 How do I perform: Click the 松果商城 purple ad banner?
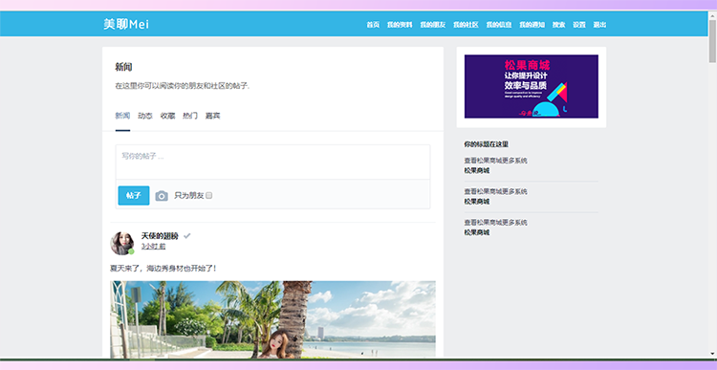[532, 86]
